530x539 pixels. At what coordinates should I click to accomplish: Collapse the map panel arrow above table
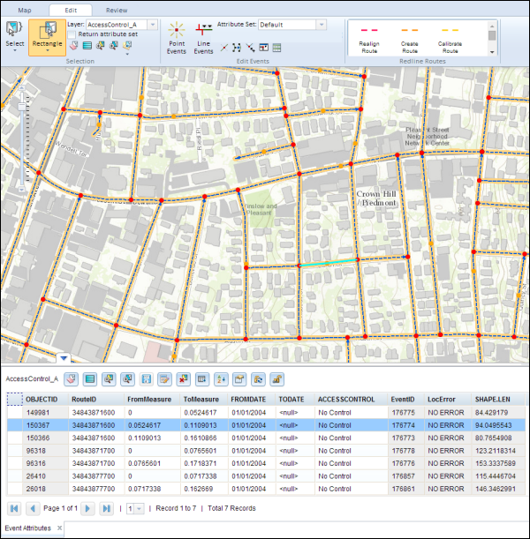64,358
